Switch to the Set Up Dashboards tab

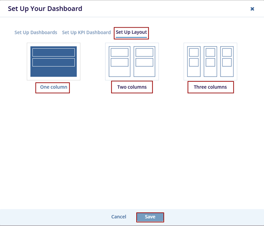point(36,33)
